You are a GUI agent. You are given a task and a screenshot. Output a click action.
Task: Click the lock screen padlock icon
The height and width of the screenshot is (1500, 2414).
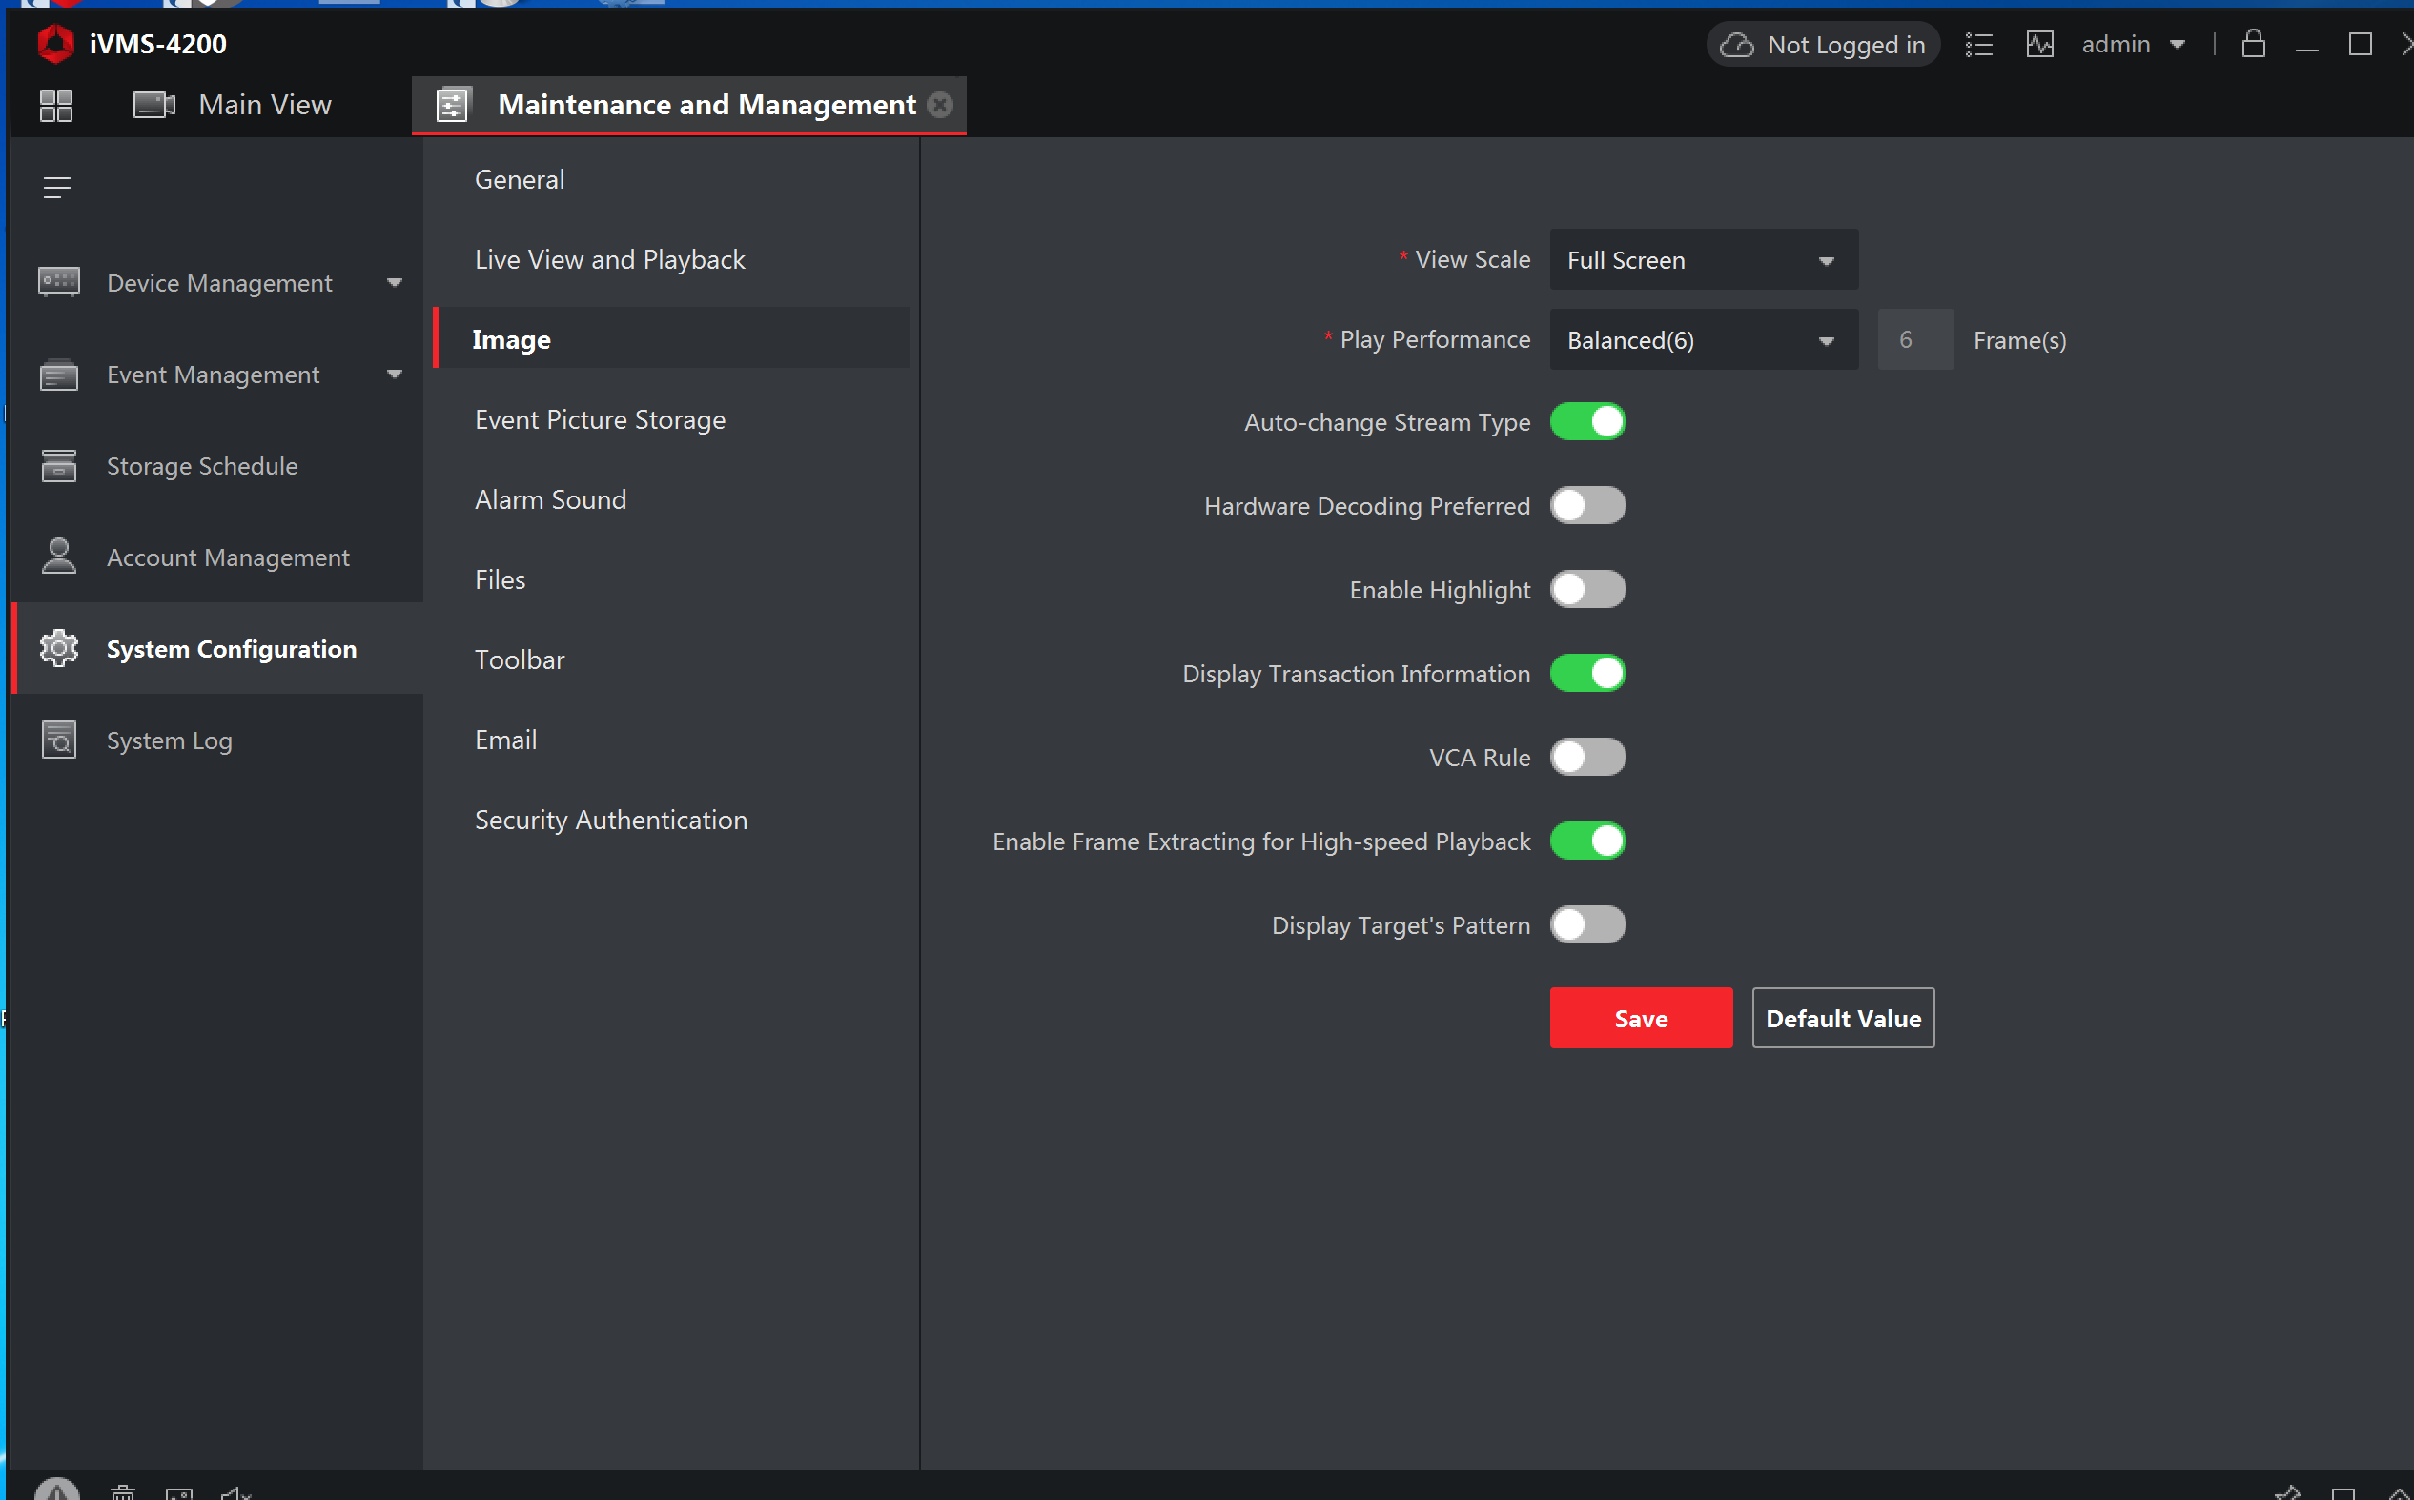tap(2252, 45)
